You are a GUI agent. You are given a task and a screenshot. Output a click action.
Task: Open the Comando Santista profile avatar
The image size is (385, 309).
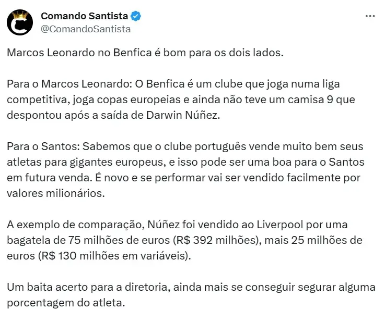tap(20, 23)
